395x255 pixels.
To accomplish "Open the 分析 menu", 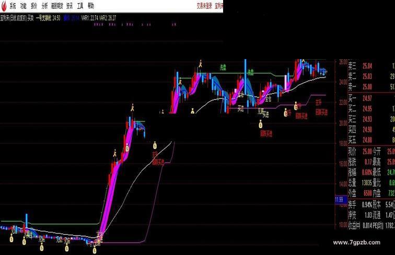I will [x=44, y=6].
